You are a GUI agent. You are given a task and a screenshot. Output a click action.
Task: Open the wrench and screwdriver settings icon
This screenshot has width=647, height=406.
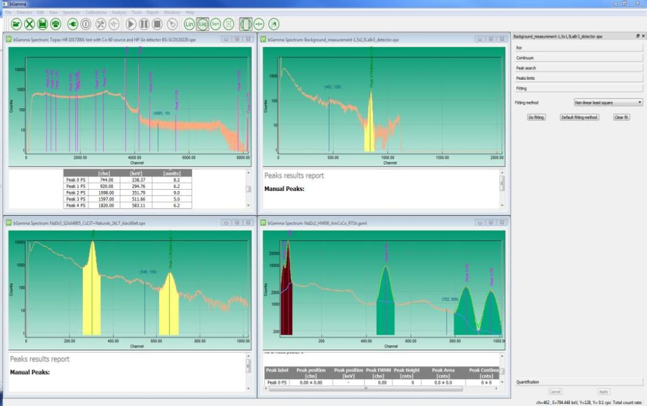[x=100, y=24]
